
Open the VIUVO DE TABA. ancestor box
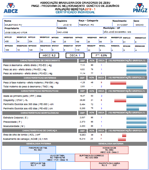[x=57, y=158]
